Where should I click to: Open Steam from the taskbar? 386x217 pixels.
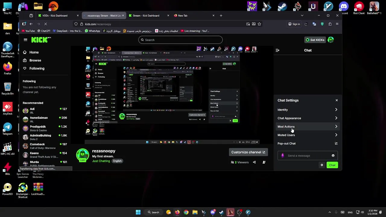click(x=221, y=212)
